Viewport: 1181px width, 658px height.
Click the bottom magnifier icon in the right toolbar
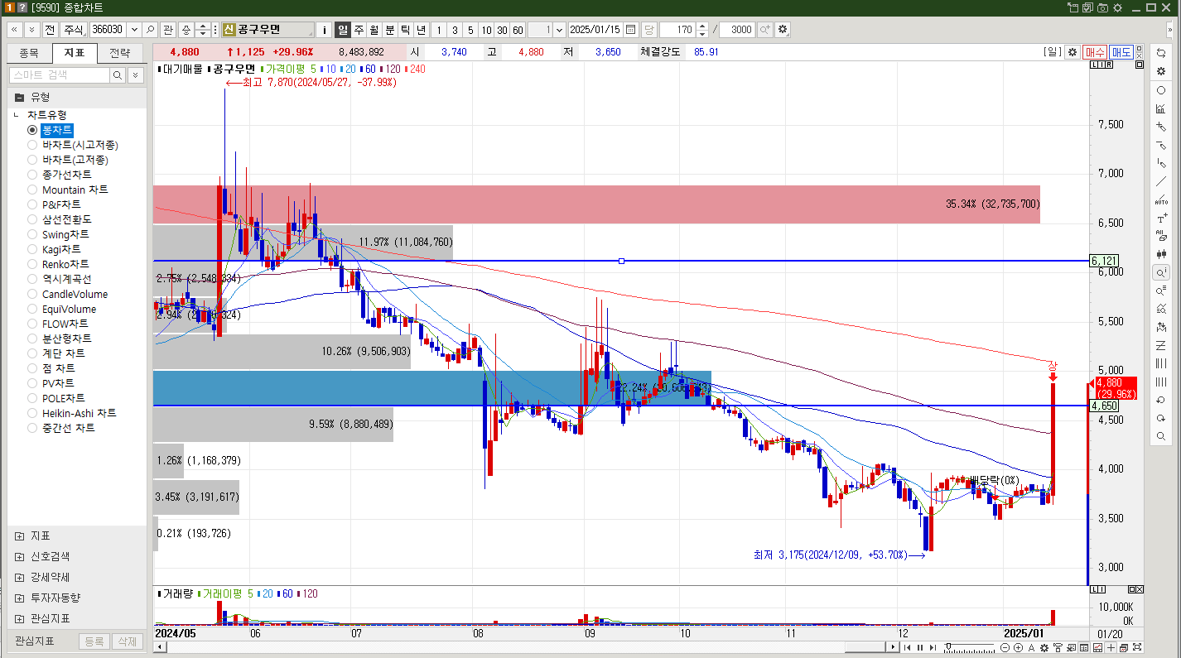point(1161,436)
